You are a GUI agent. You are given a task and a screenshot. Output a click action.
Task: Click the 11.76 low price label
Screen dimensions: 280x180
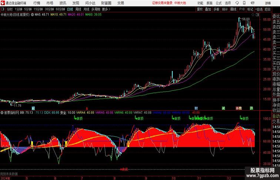tap(17, 105)
